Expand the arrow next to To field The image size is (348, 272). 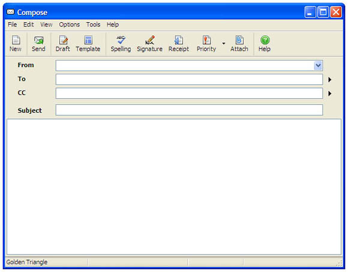click(330, 80)
